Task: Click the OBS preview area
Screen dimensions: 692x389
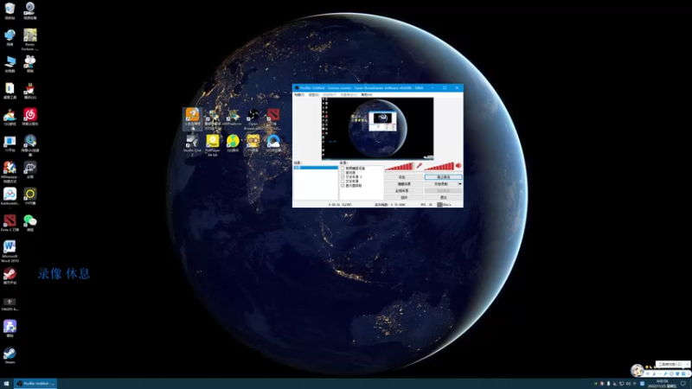Action: click(x=377, y=128)
